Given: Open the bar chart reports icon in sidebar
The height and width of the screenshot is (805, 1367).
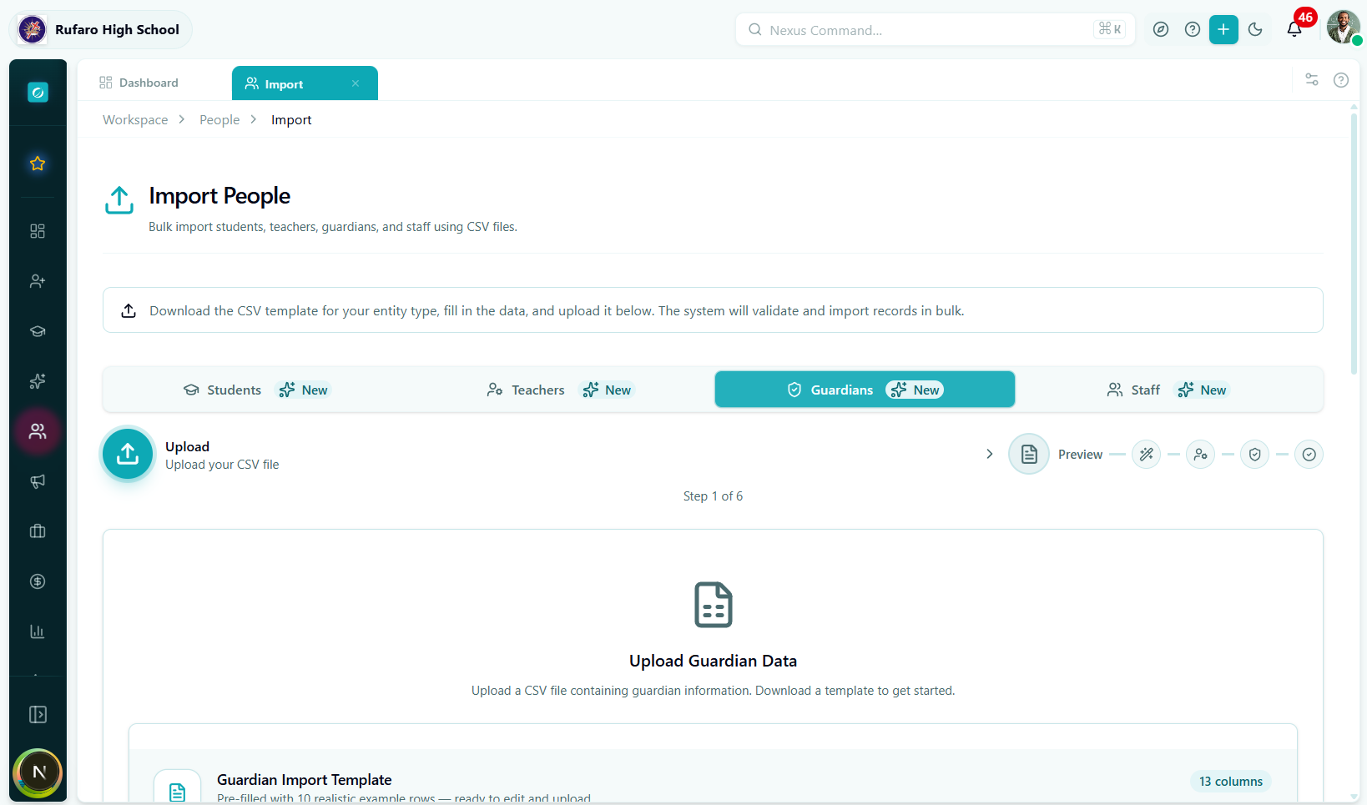Looking at the screenshot, I should coord(38,631).
